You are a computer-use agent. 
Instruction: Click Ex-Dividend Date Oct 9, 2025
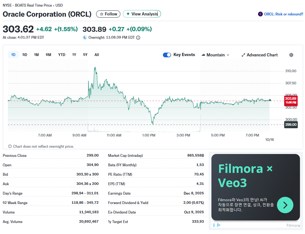click(x=194, y=212)
